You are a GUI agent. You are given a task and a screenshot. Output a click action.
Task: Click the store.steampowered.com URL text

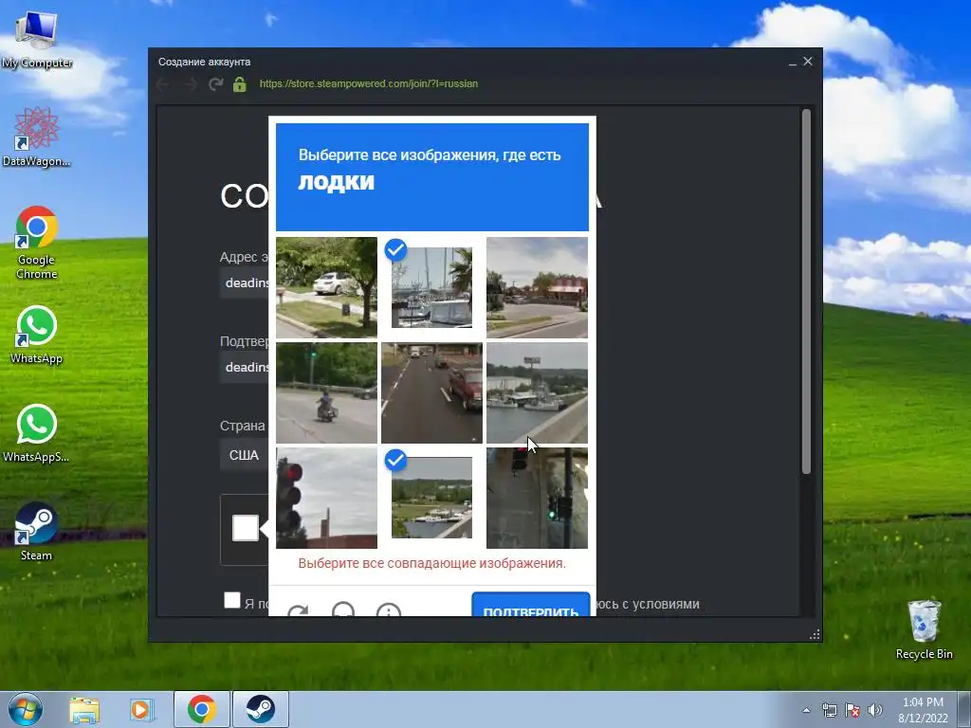click(369, 83)
